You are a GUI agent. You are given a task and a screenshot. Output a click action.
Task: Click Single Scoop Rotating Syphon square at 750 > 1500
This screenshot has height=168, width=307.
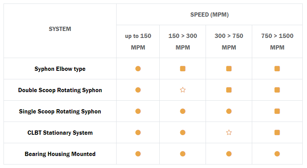277,111
